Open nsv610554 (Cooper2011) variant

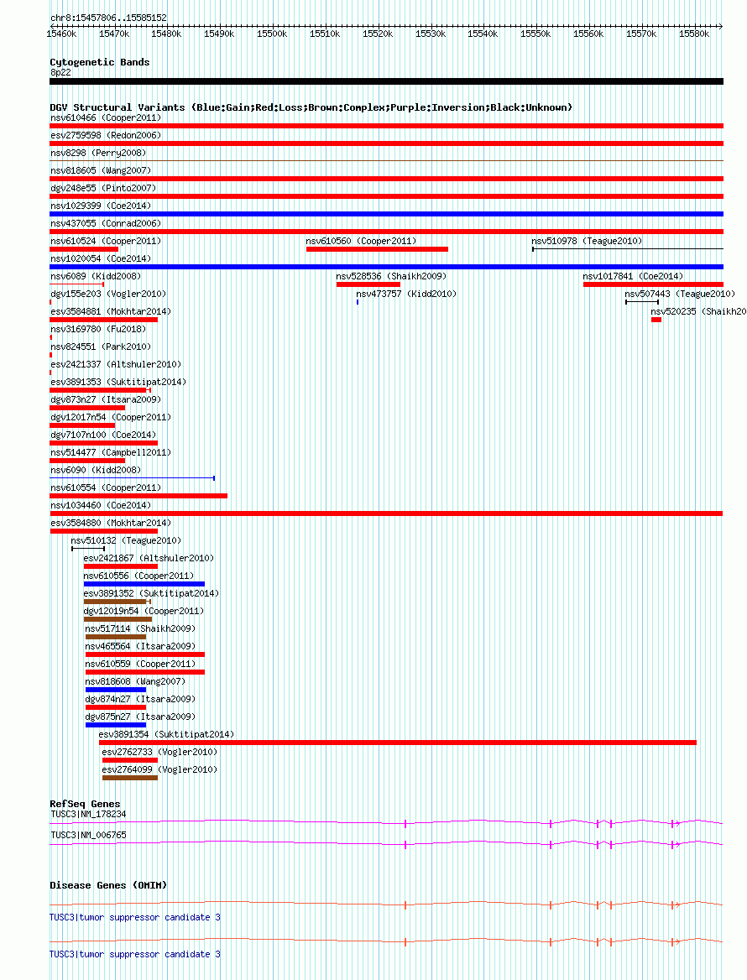pos(106,487)
